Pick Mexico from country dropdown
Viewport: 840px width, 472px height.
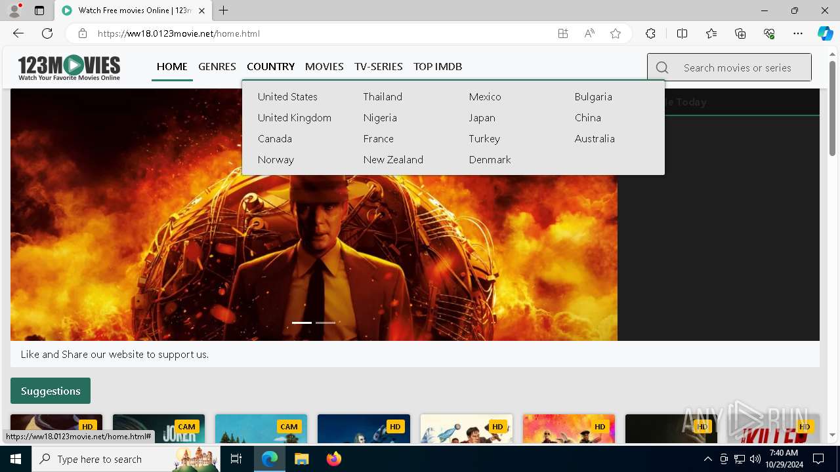485,96
